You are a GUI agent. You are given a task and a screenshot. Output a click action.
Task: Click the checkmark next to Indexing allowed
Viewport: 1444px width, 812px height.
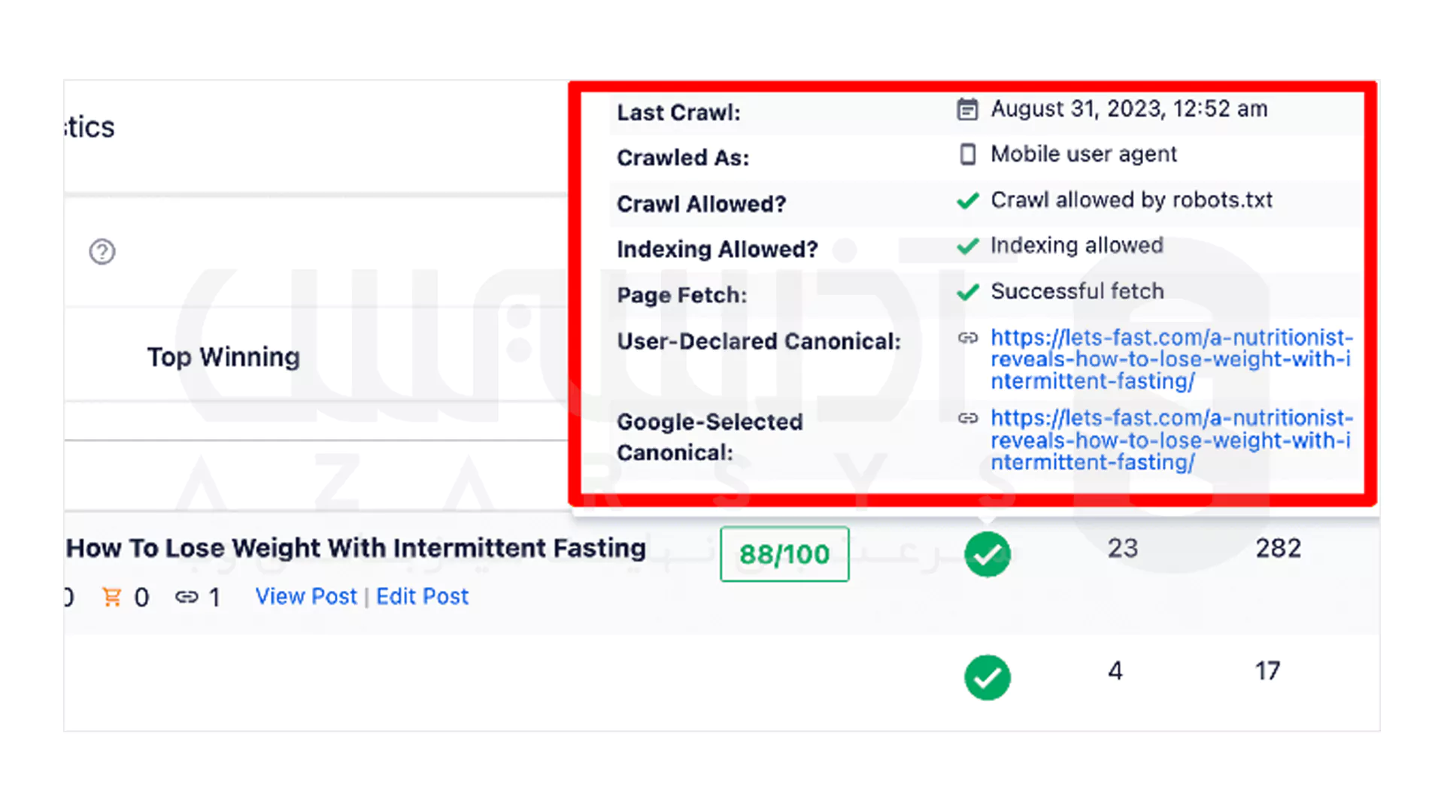tap(968, 246)
